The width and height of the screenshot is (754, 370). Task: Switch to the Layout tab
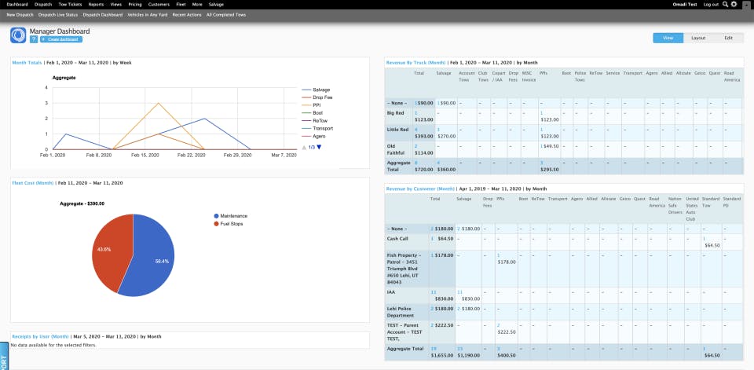tap(698, 38)
